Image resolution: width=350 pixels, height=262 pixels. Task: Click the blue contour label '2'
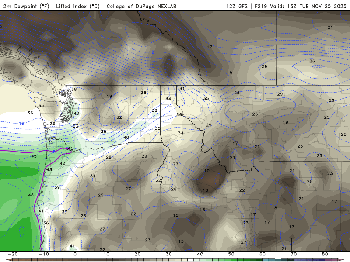click(153, 52)
